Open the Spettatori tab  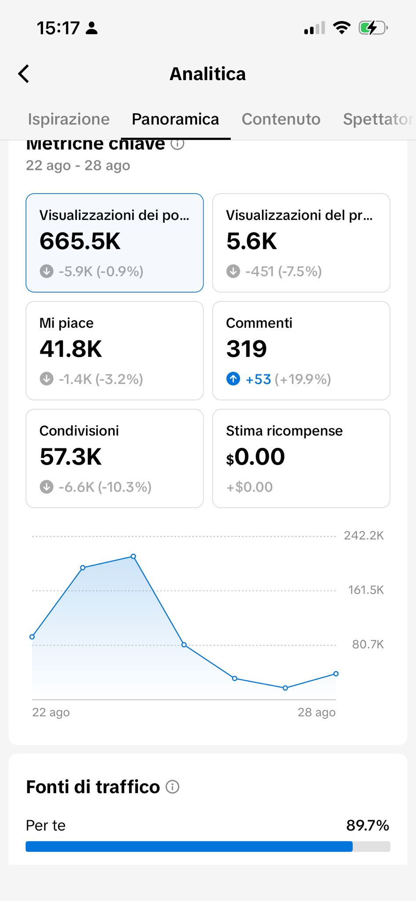tap(379, 119)
